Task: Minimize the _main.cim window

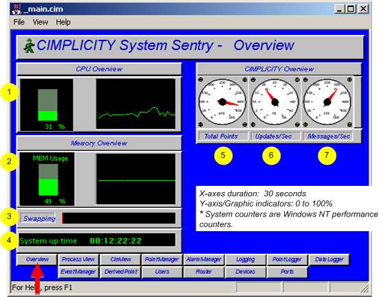Action: 339,9
